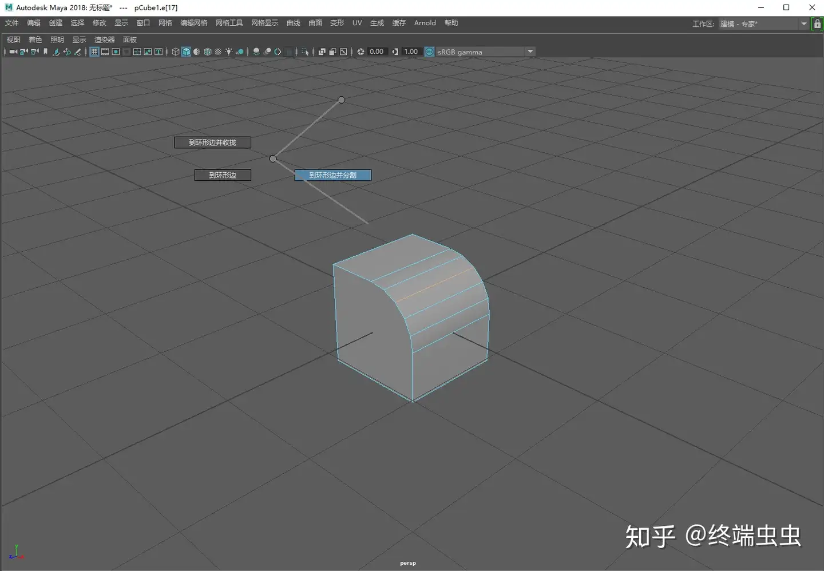
Task: Click the grease pencil icon
Action: click(77, 51)
